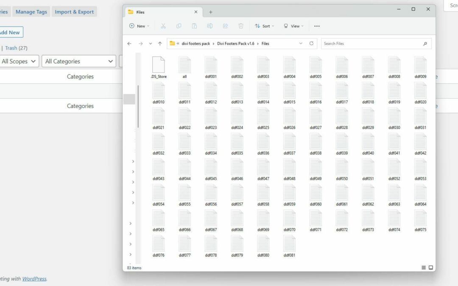Switch to details list view layout
The image size is (458, 286).
tap(424, 268)
